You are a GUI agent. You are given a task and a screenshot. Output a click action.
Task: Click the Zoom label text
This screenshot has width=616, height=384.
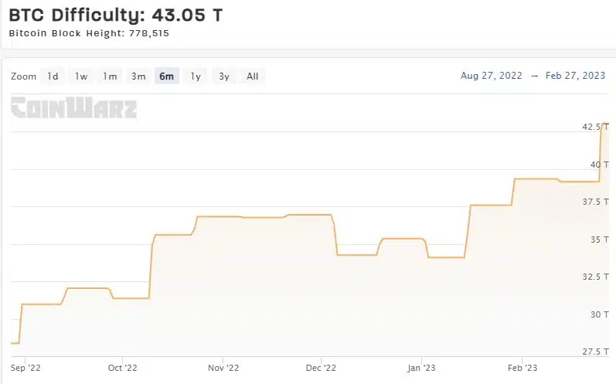[x=23, y=76]
